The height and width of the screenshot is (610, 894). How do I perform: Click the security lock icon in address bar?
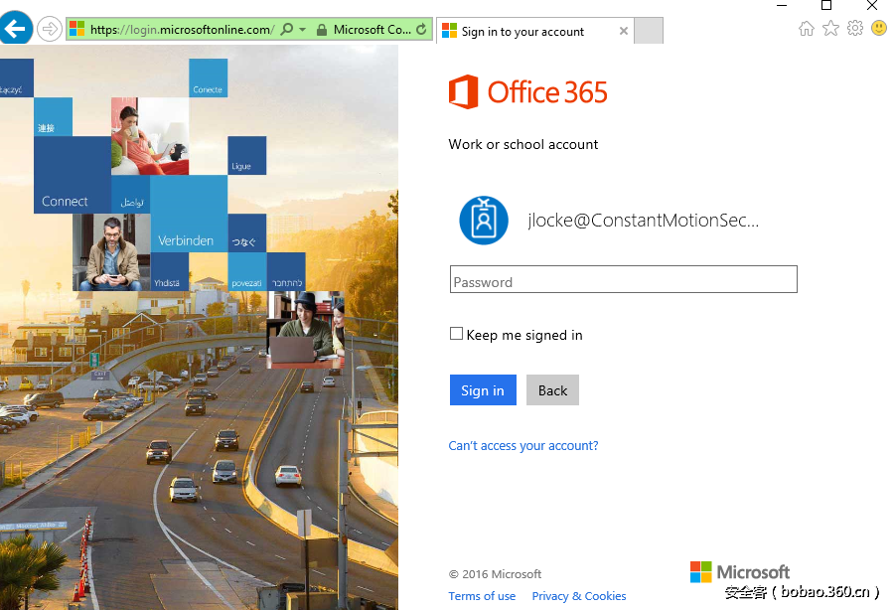(322, 30)
